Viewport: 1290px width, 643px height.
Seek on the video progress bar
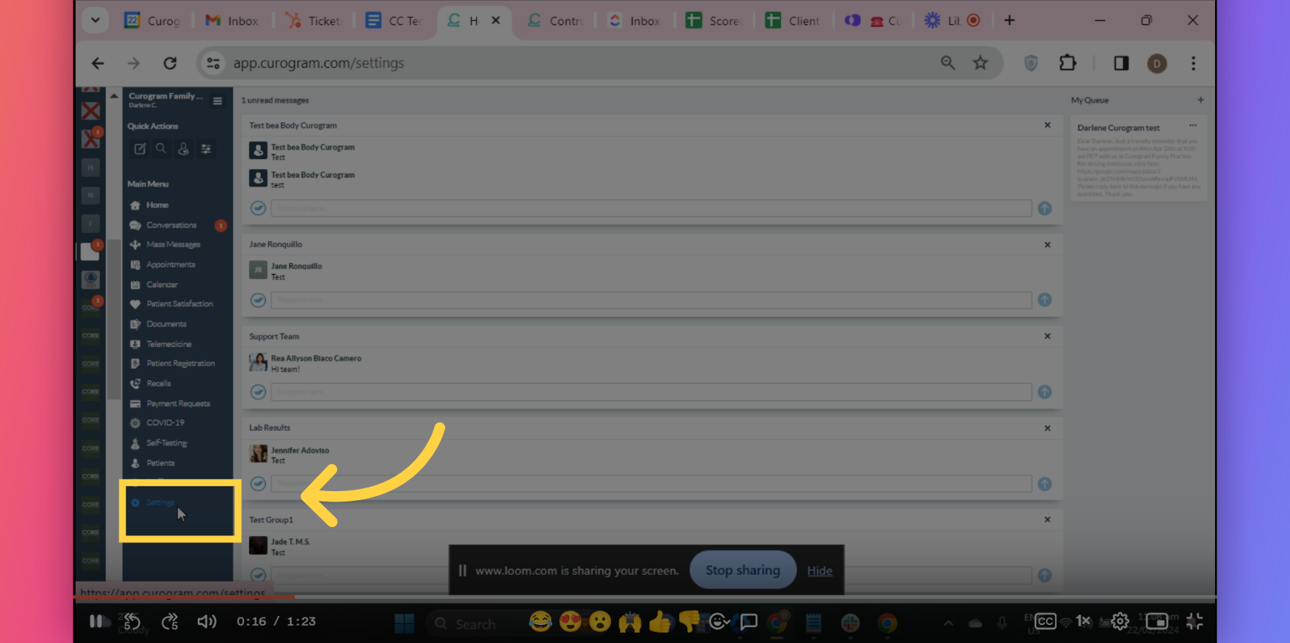point(645,597)
